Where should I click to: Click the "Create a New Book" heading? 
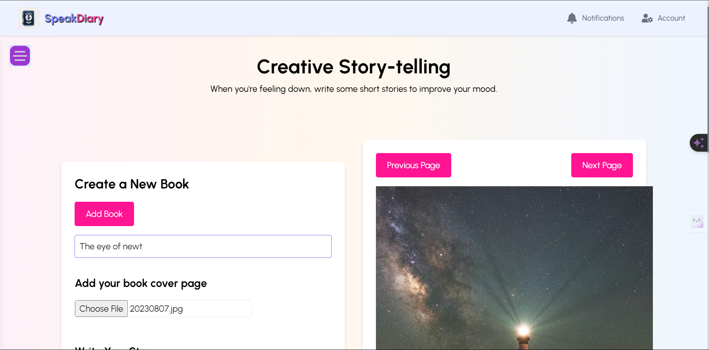tap(132, 184)
